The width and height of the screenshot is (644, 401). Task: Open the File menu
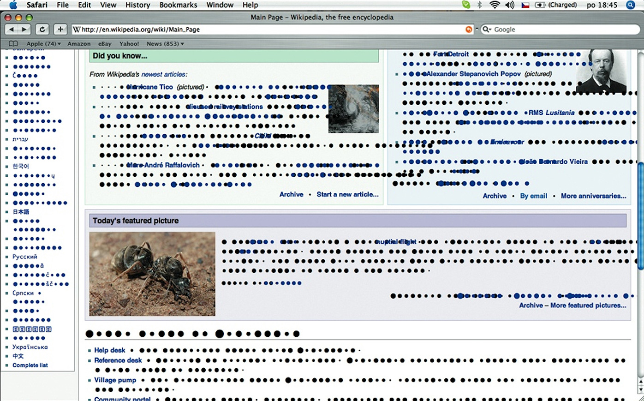[x=63, y=5]
